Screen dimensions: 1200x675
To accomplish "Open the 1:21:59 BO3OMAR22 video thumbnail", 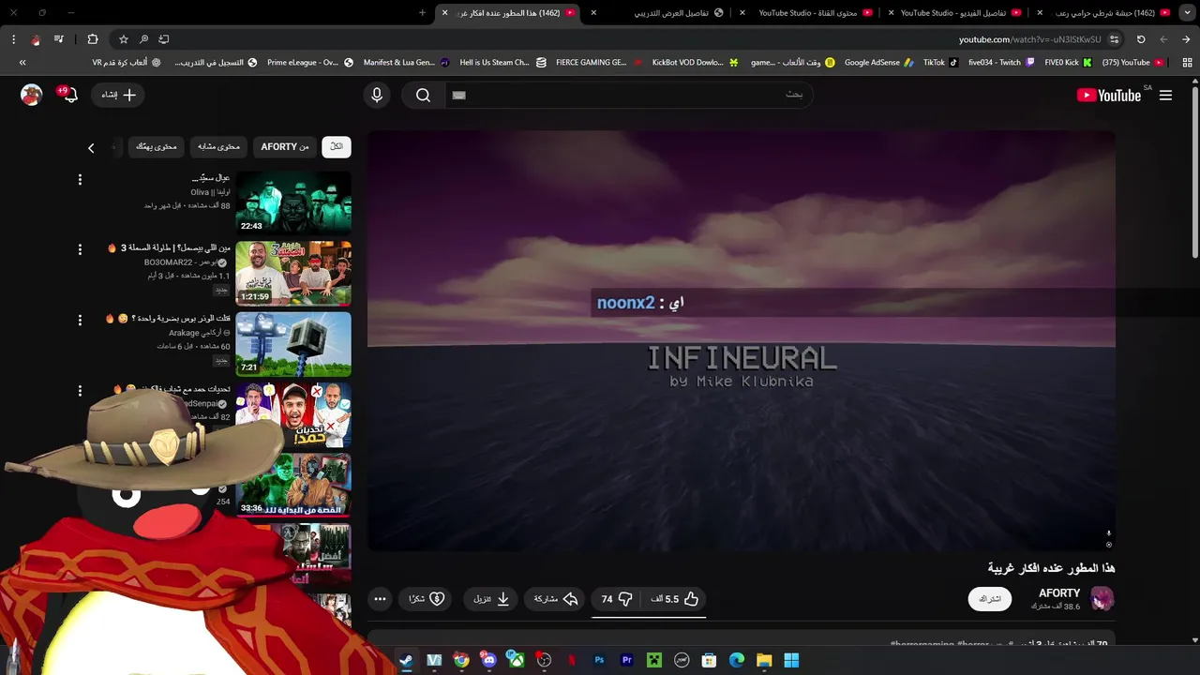I will 293,273.
